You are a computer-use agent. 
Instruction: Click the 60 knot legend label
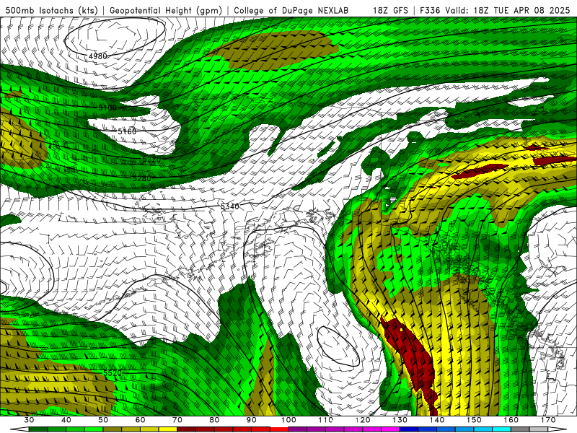tap(140, 420)
